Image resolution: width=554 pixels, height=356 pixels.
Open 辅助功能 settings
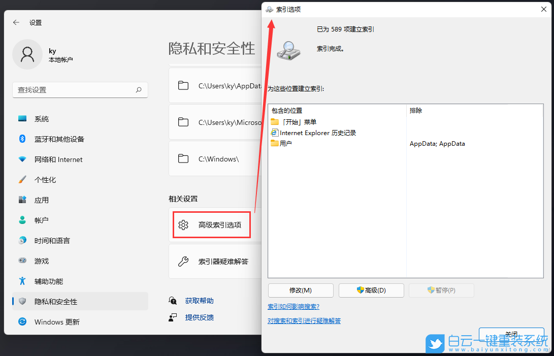(48, 281)
